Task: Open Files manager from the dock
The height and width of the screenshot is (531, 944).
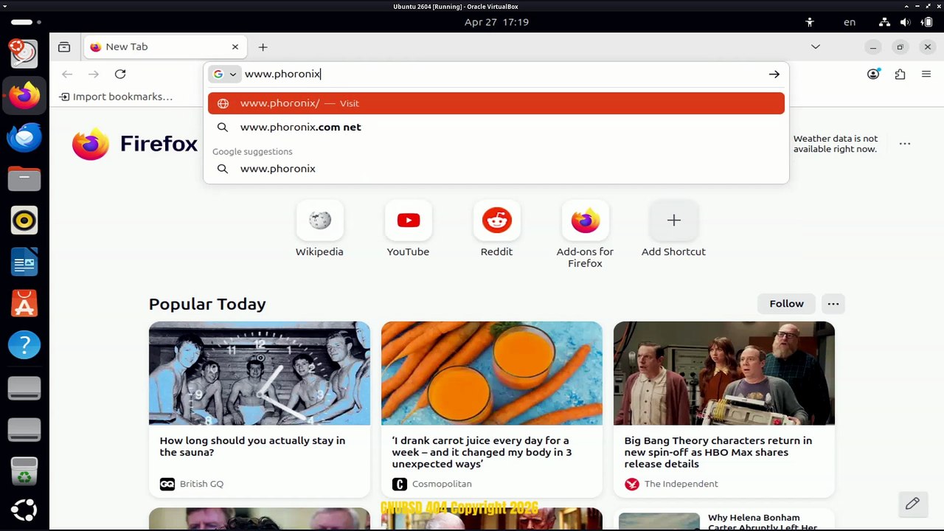Action: (x=24, y=178)
